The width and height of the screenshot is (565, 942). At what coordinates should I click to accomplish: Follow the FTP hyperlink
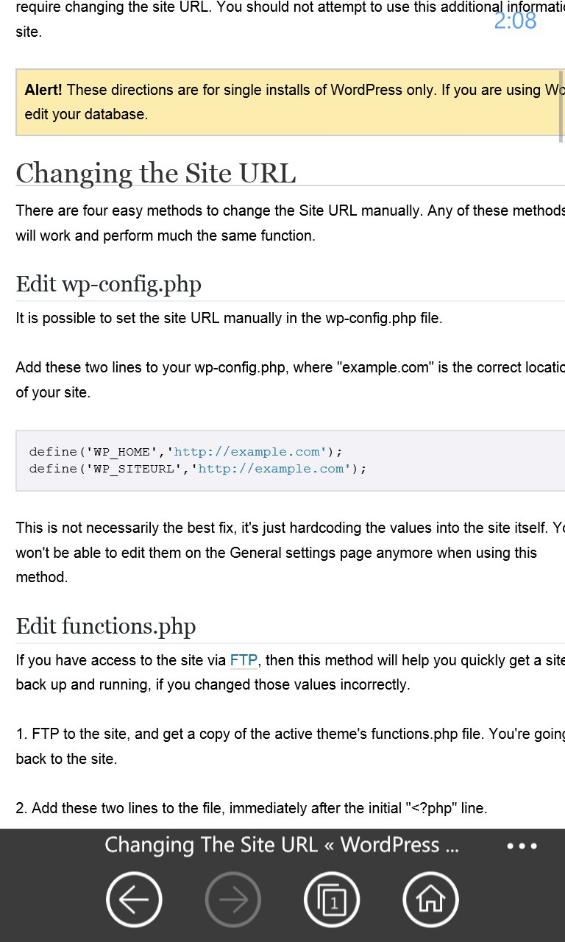point(244,660)
